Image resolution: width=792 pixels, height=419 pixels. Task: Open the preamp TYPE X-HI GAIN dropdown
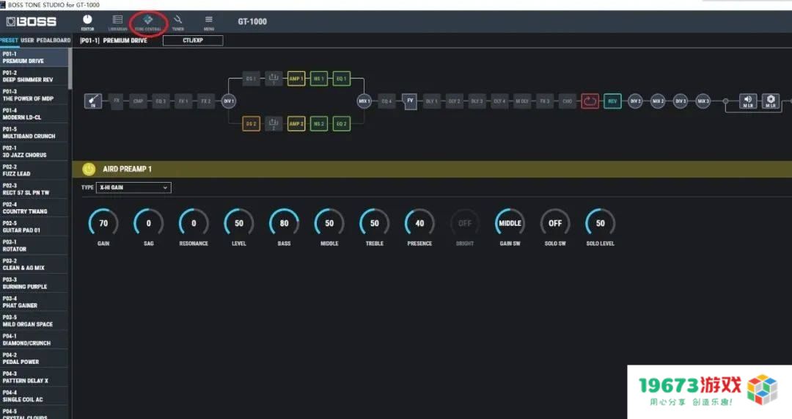[x=133, y=188]
